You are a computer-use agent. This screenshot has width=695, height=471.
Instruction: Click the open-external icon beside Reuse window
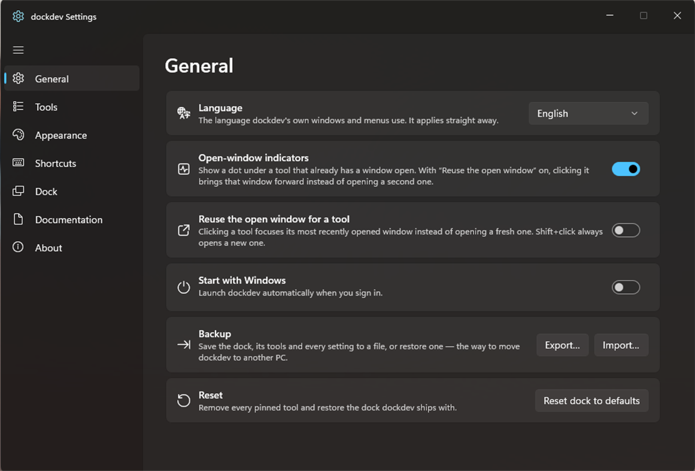184,230
